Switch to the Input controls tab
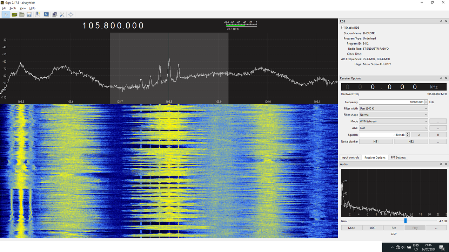 tap(350, 157)
